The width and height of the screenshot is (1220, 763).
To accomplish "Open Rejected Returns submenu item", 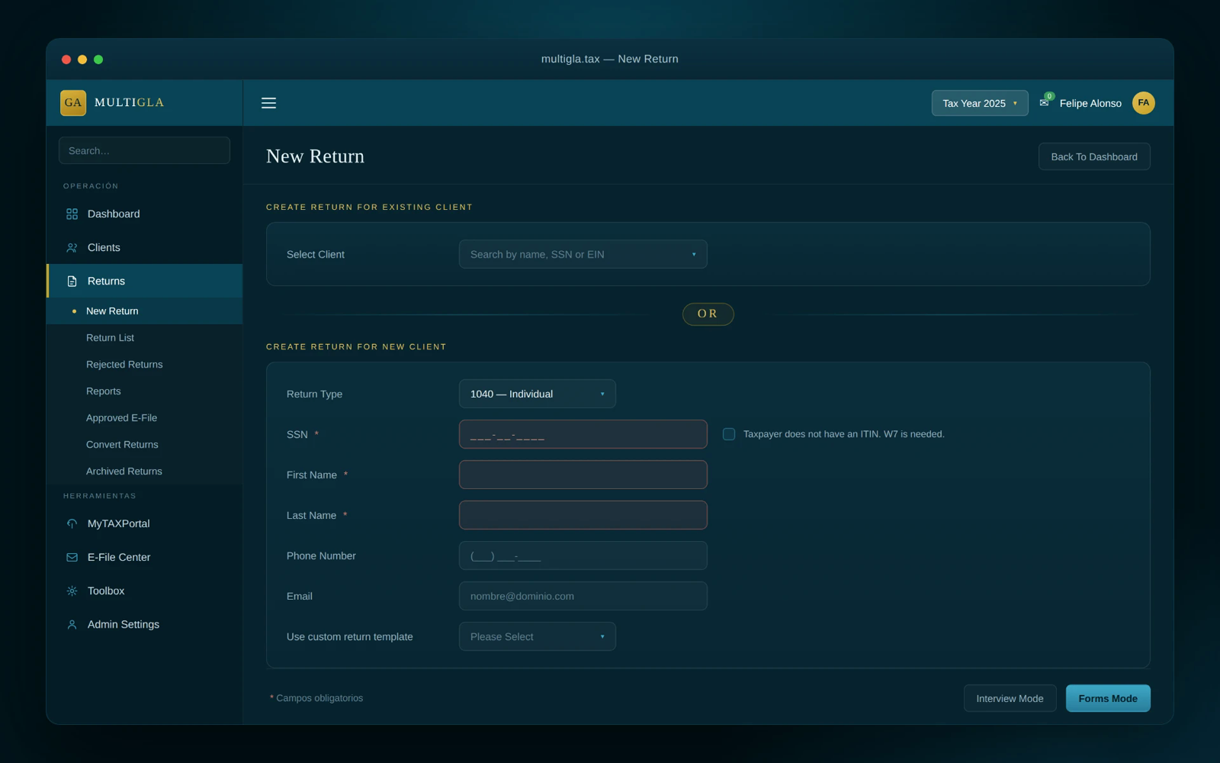I will (145, 365).
